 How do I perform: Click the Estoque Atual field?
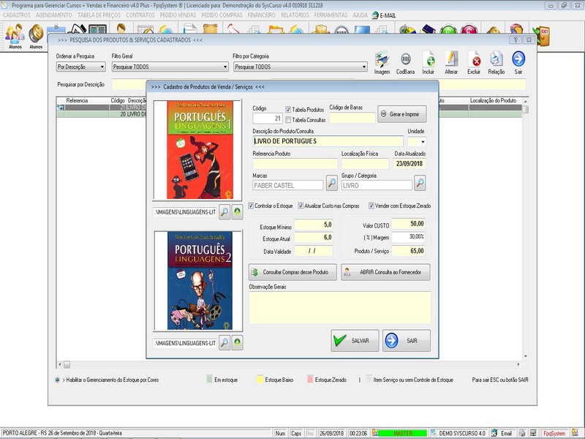(x=314, y=237)
